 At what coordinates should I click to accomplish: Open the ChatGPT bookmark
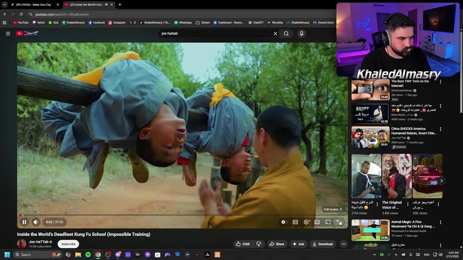click(x=256, y=22)
